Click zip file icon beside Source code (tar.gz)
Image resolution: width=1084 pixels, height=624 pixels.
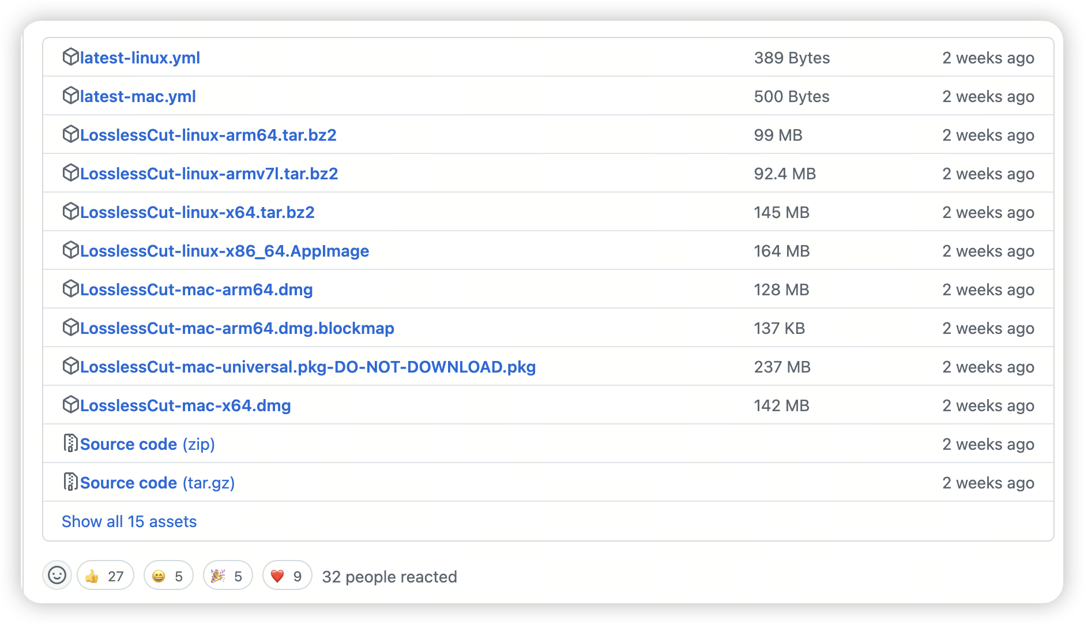70,482
